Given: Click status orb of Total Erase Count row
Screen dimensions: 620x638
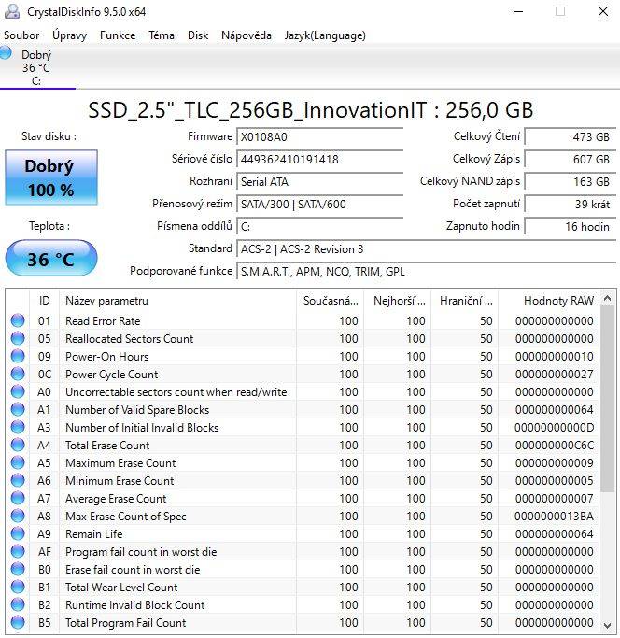Looking at the screenshot, I should pyautogui.click(x=18, y=446).
